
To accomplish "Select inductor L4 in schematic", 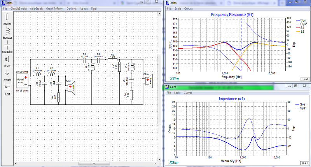I will 133,67.
